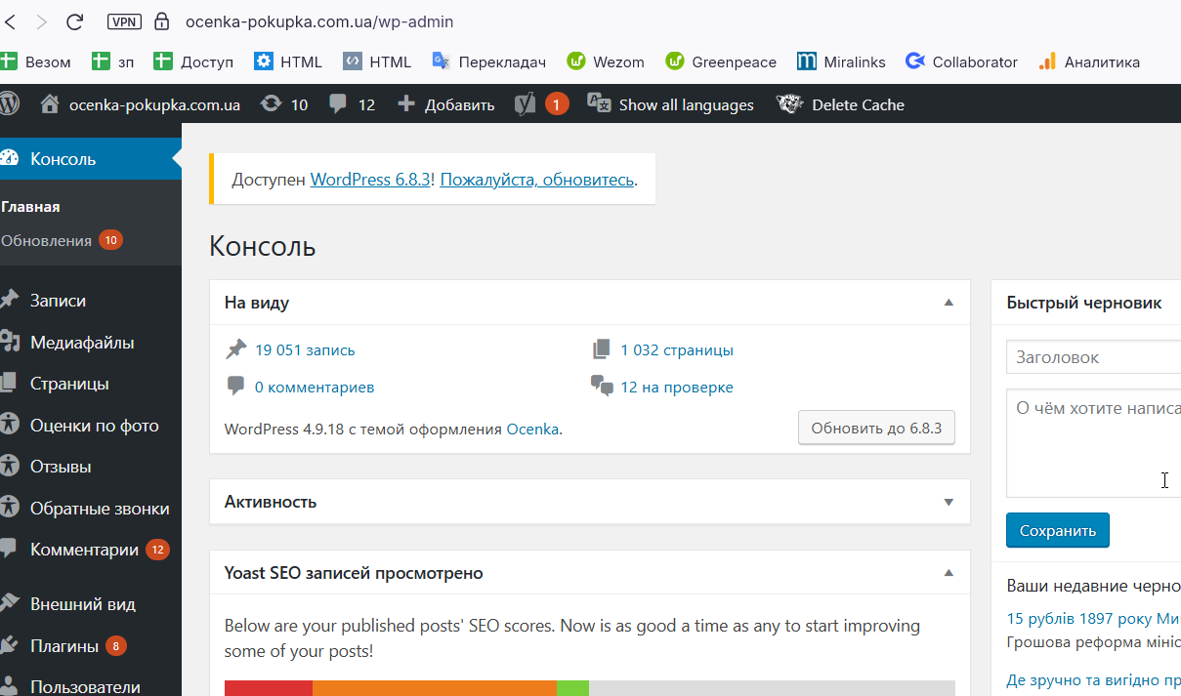Viewport: 1181px width, 696px height.
Task: Click the plus icon beside Добавить
Action: (406, 104)
